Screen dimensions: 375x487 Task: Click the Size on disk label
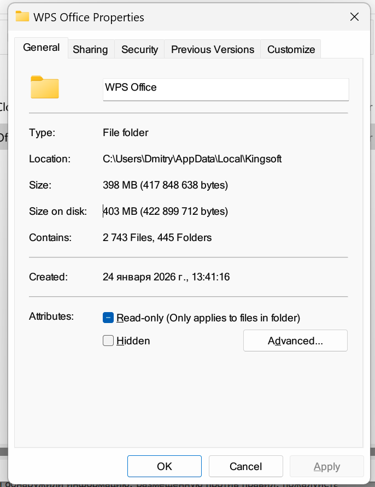point(58,211)
